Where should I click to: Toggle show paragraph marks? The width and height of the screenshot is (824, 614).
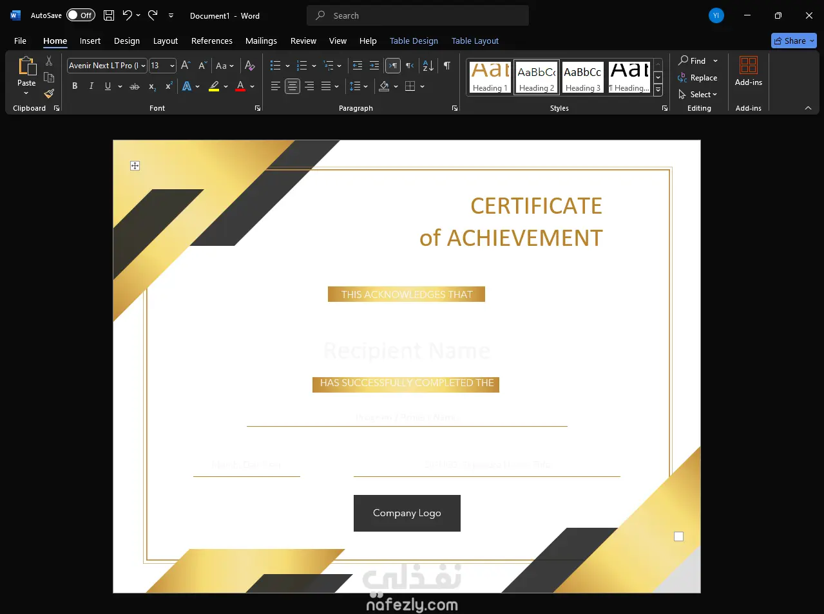pos(447,66)
